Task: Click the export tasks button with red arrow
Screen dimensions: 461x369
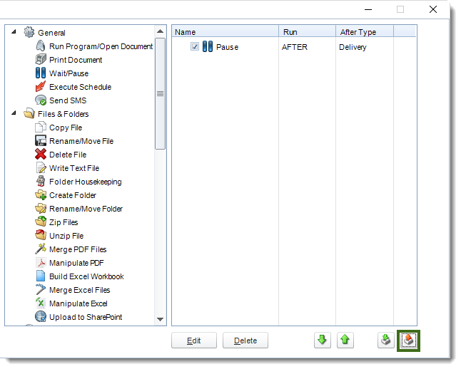Action: (408, 341)
